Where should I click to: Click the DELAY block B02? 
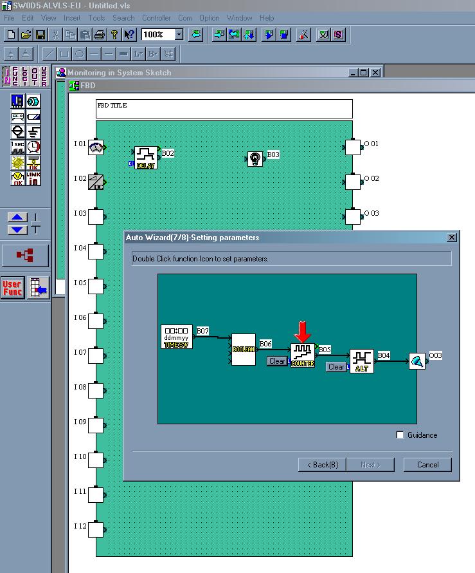tap(146, 156)
